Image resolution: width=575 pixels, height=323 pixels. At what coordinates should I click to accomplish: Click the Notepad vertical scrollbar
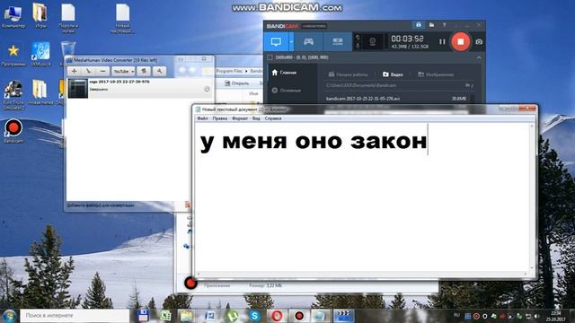pyautogui.click(x=532, y=197)
